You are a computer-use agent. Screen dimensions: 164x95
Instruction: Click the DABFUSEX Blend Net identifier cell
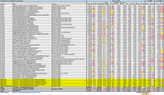(6, 86)
